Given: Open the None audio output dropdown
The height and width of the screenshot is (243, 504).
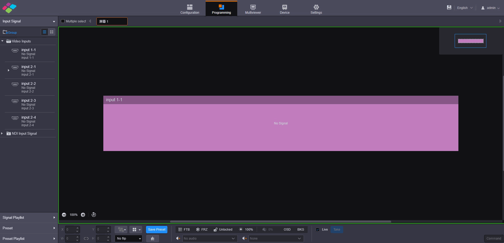Looking at the screenshot, I should coord(276,239).
